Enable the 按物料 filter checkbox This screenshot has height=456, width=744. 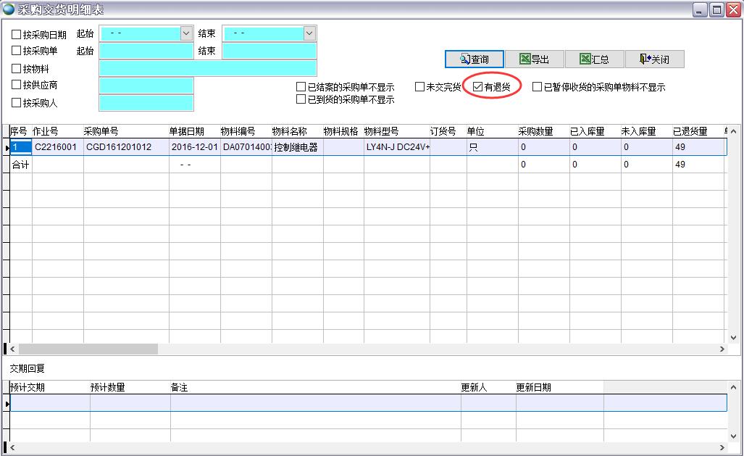pyautogui.click(x=14, y=67)
